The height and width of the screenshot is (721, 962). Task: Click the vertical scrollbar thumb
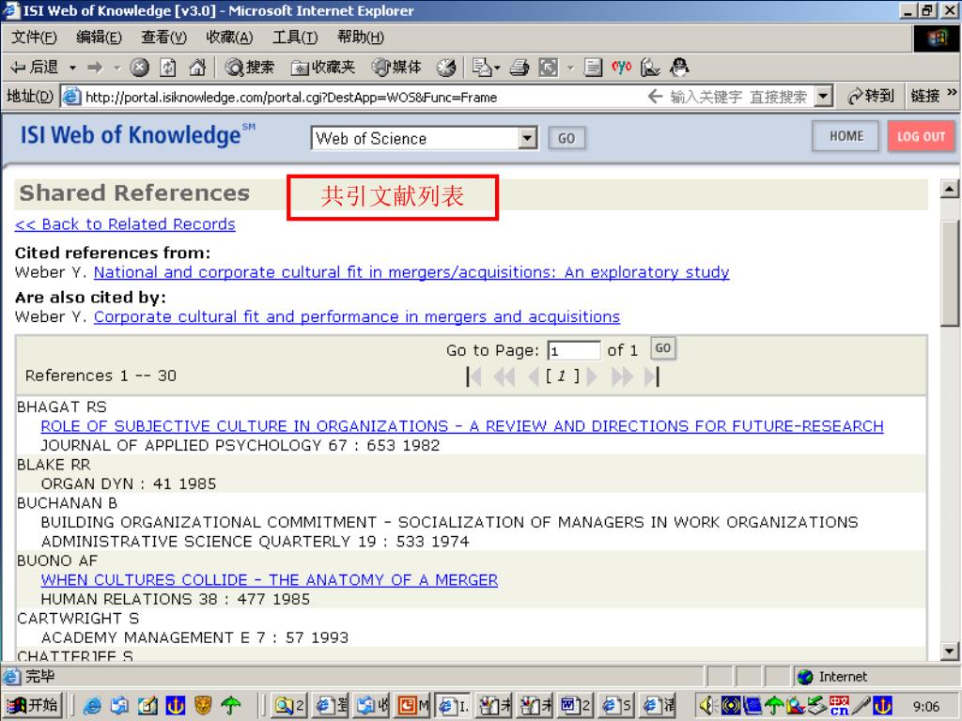[x=950, y=273]
